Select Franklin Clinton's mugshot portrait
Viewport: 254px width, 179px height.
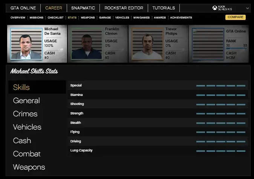86,44
